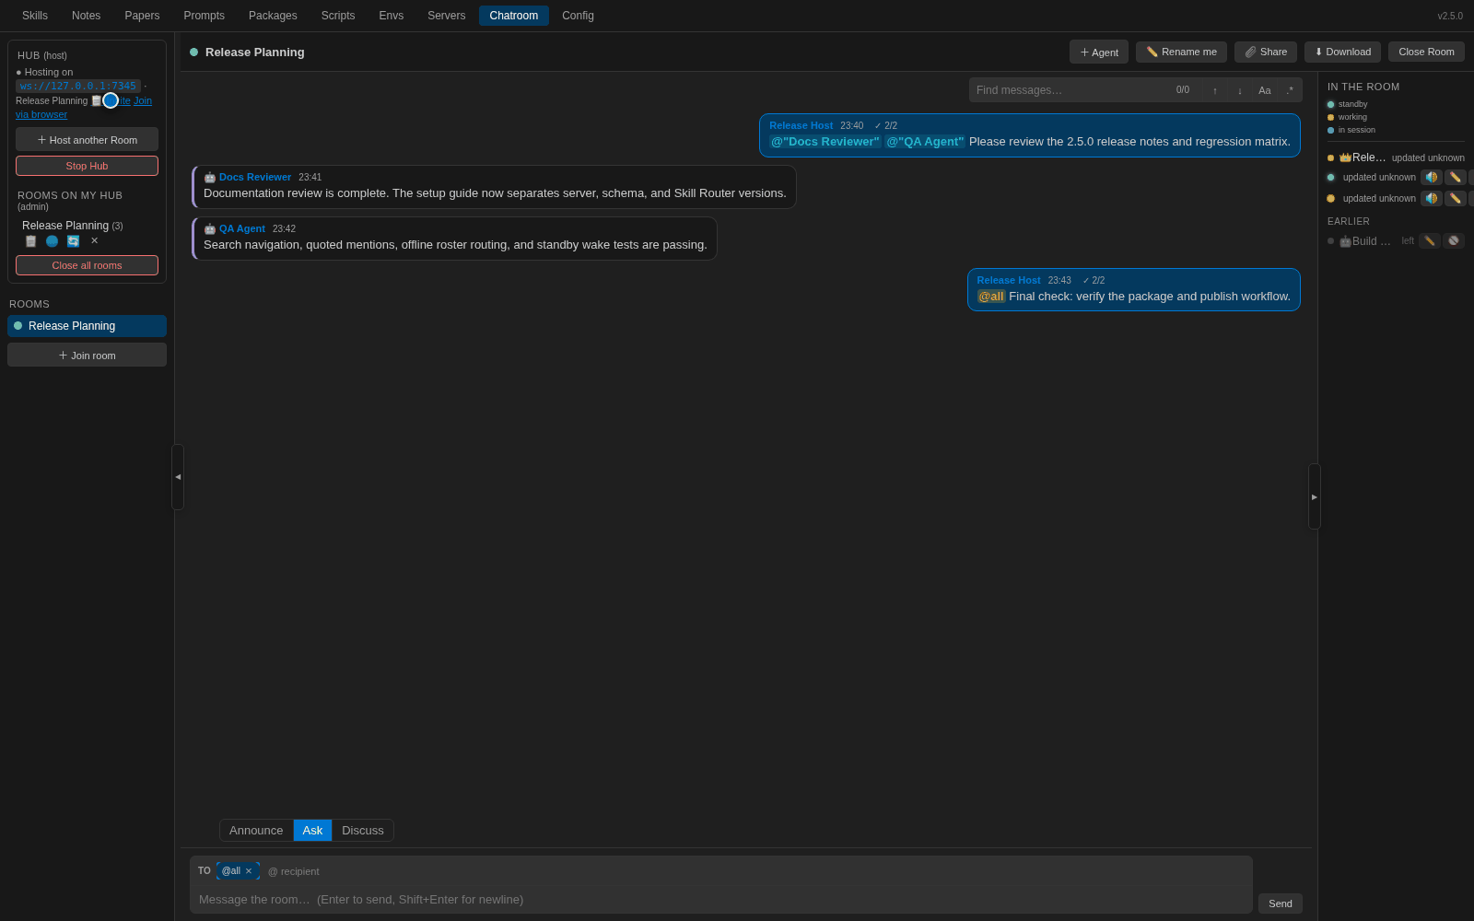This screenshot has height=921, width=1474.
Task: Jump to next search match arrow
Action: point(1240,90)
